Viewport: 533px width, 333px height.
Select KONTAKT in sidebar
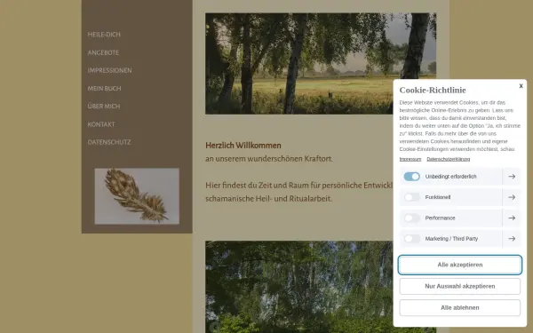click(101, 124)
